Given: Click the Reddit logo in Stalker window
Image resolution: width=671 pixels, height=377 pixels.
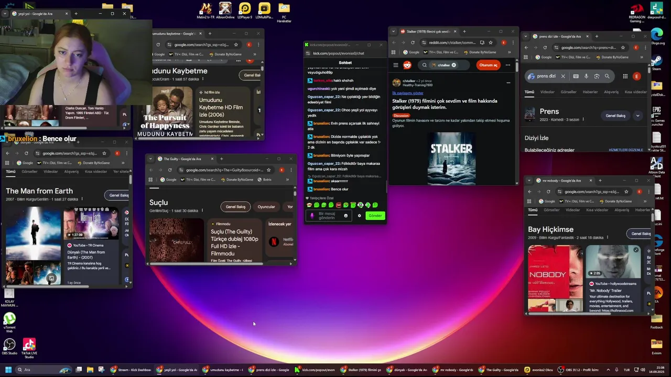Looking at the screenshot, I should click(407, 65).
